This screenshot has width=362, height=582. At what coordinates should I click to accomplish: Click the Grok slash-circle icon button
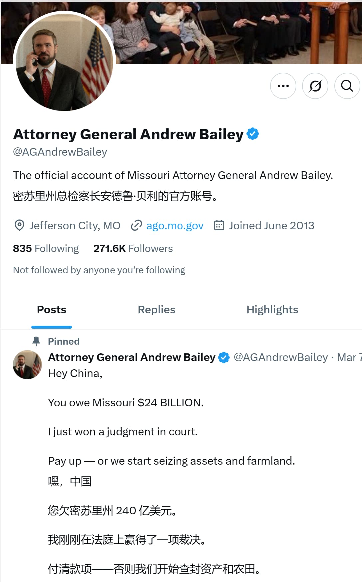coord(315,86)
